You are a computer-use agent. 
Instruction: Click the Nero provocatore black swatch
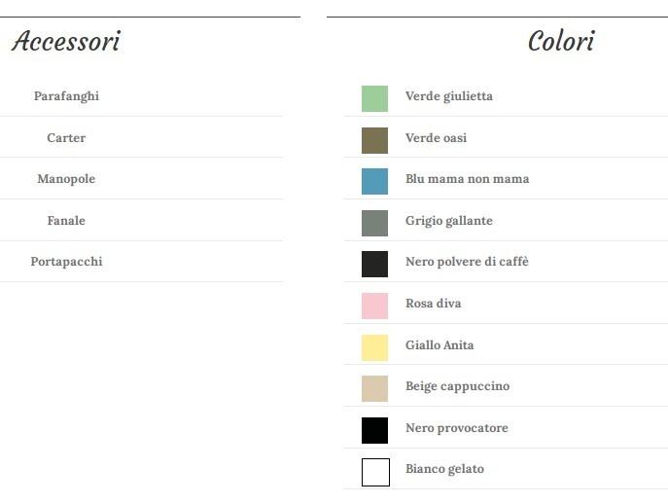[374, 430]
